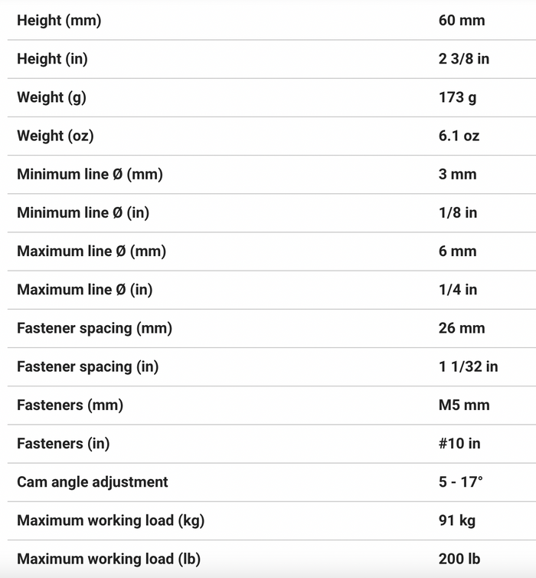The height and width of the screenshot is (578, 536).
Task: Select the 2 3/8 in value
Action: coord(464,59)
